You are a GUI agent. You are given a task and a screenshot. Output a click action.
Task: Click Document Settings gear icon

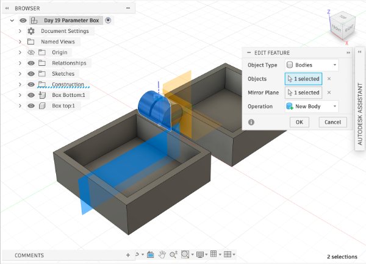coord(31,31)
